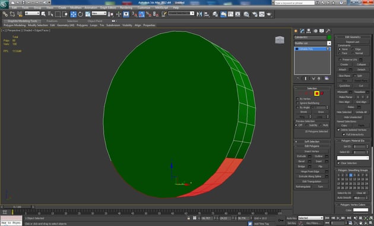Select the Polygon sub-object level icon
374x226 pixels.
coord(317,93)
